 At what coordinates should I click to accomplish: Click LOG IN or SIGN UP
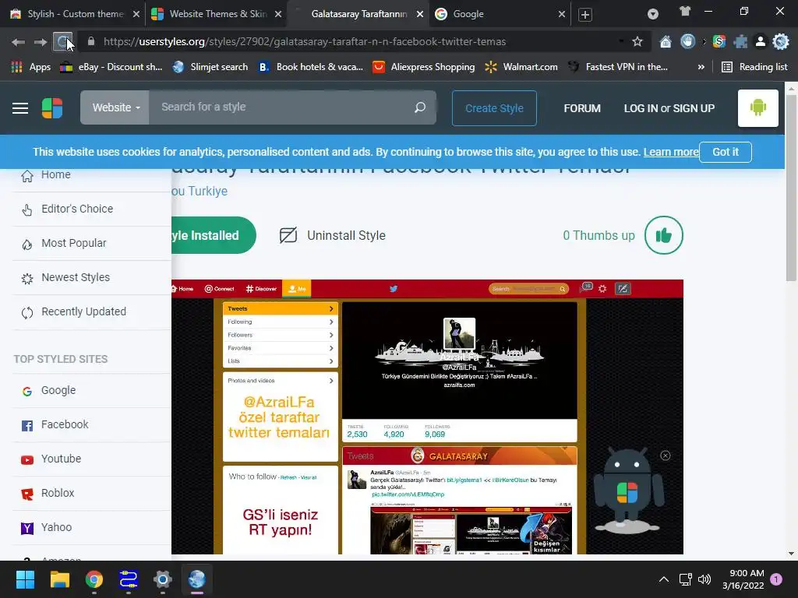[x=669, y=108]
